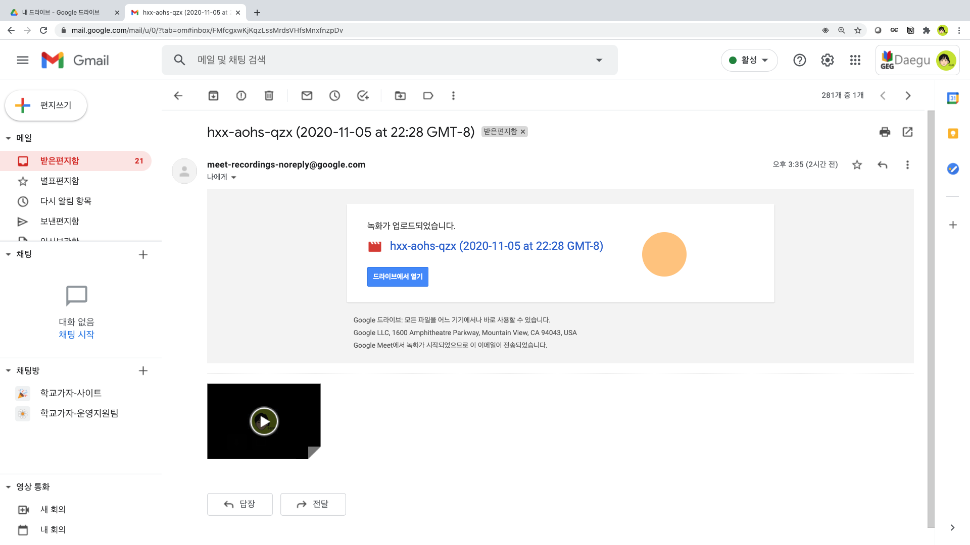Remove the 받은편지함 label with its X
Image resolution: width=970 pixels, height=545 pixels.
[523, 132]
